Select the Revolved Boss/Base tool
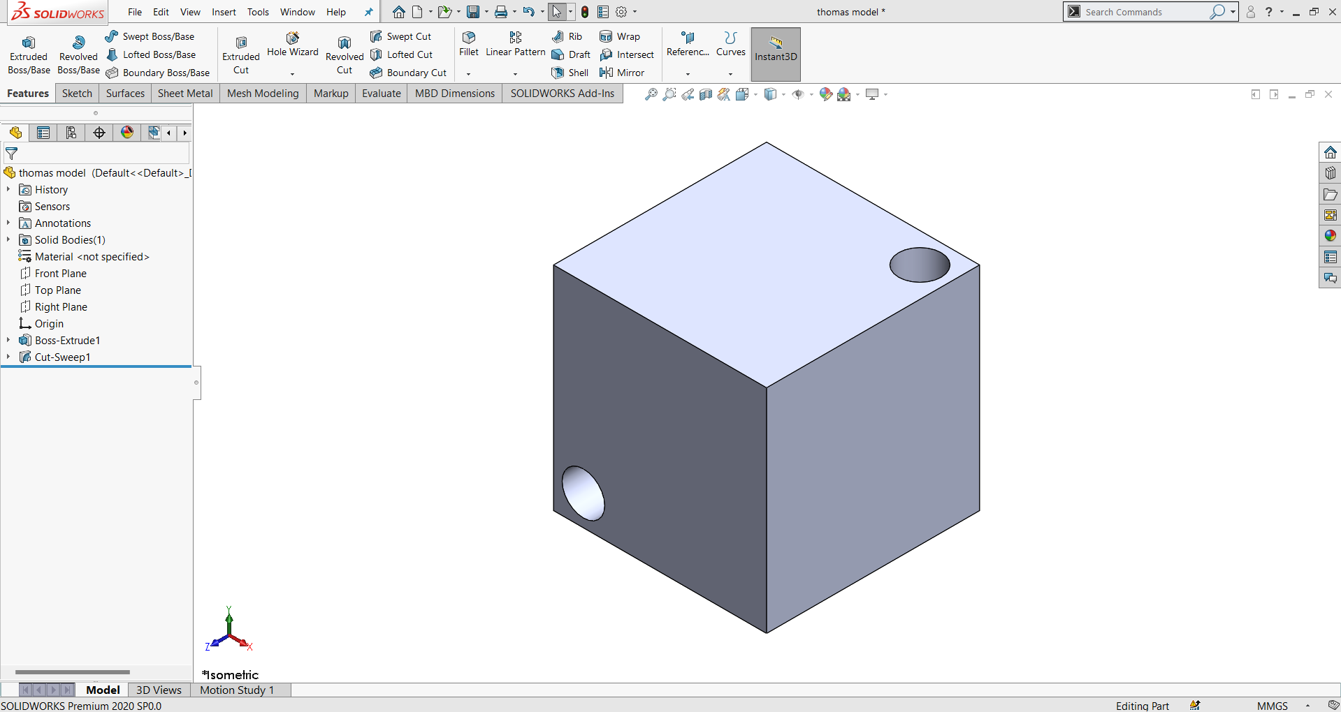 [x=78, y=55]
